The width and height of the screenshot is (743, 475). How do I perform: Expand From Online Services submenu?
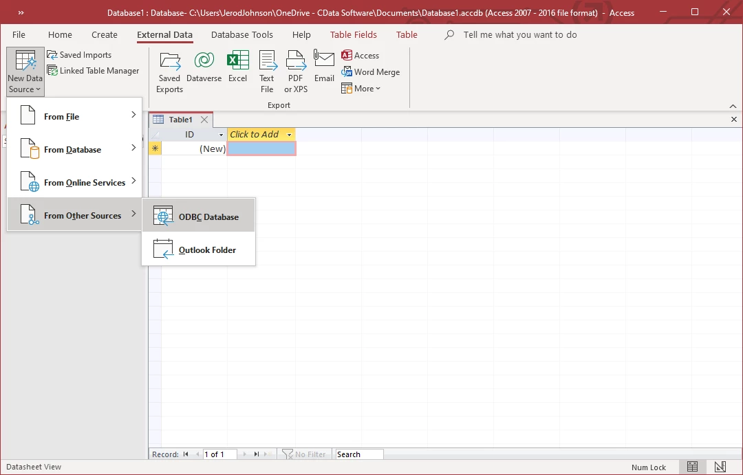point(75,182)
